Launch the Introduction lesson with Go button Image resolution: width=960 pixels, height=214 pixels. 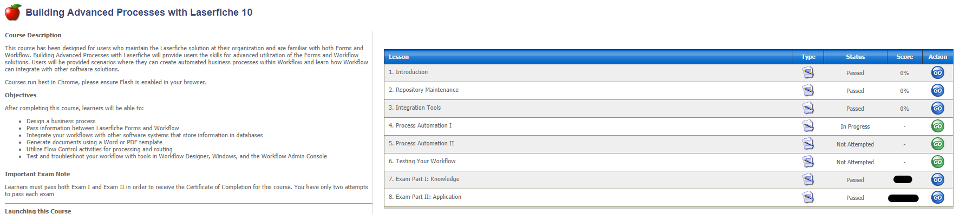coord(938,72)
